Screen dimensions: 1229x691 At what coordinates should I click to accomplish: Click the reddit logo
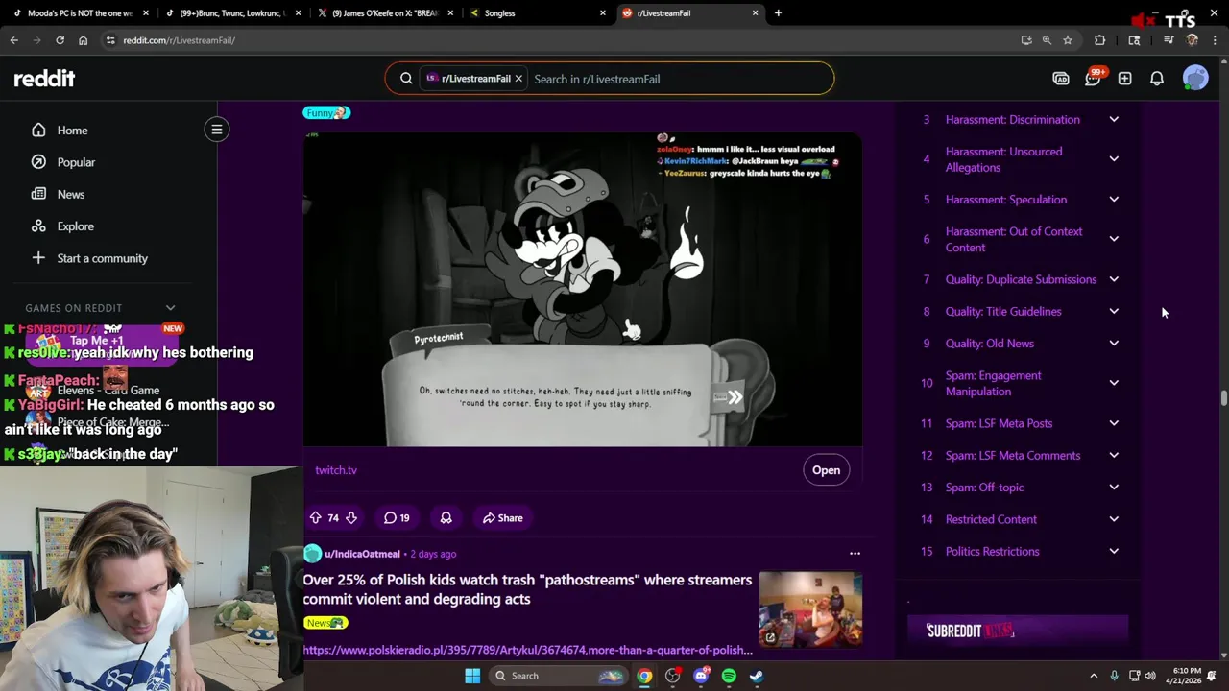click(44, 79)
